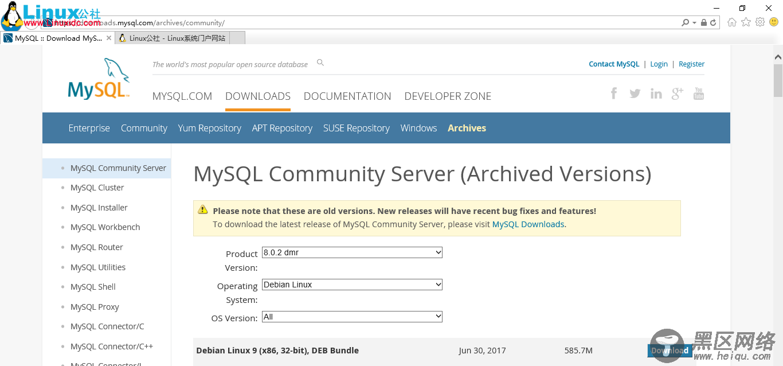This screenshot has height=366, width=783.
Task: Click the MySQL dolphin logo
Action: [99, 79]
